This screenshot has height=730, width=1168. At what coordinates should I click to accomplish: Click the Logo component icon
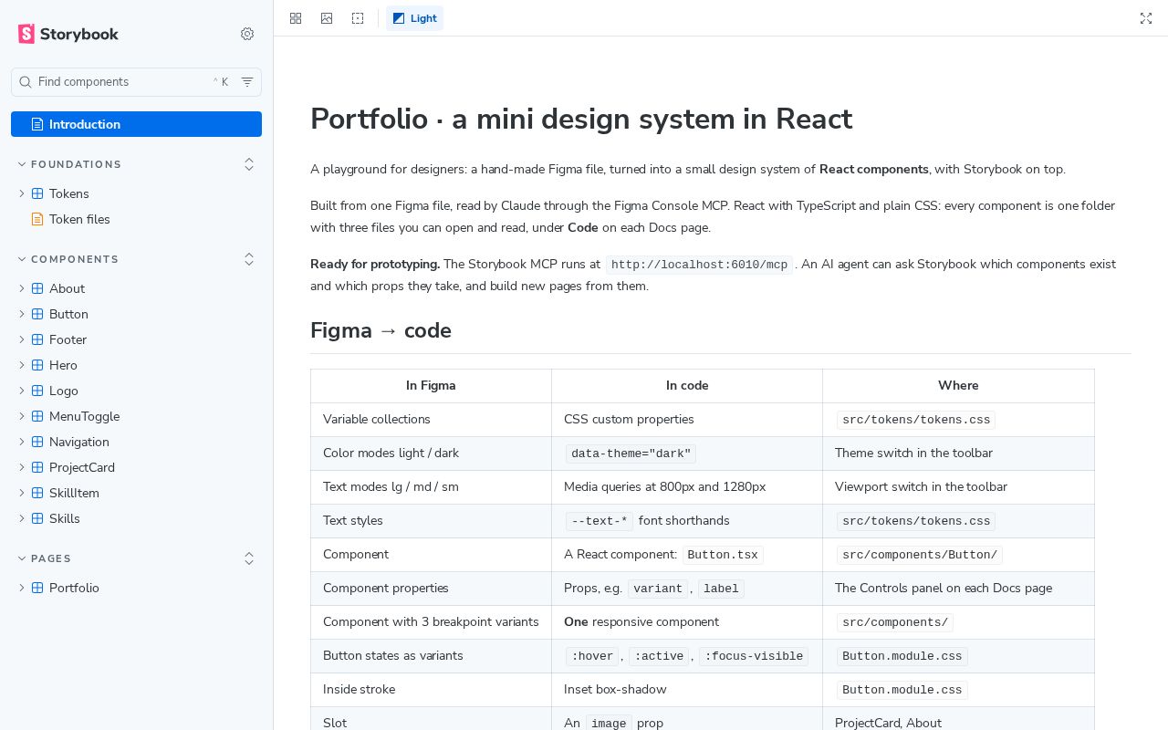click(37, 391)
